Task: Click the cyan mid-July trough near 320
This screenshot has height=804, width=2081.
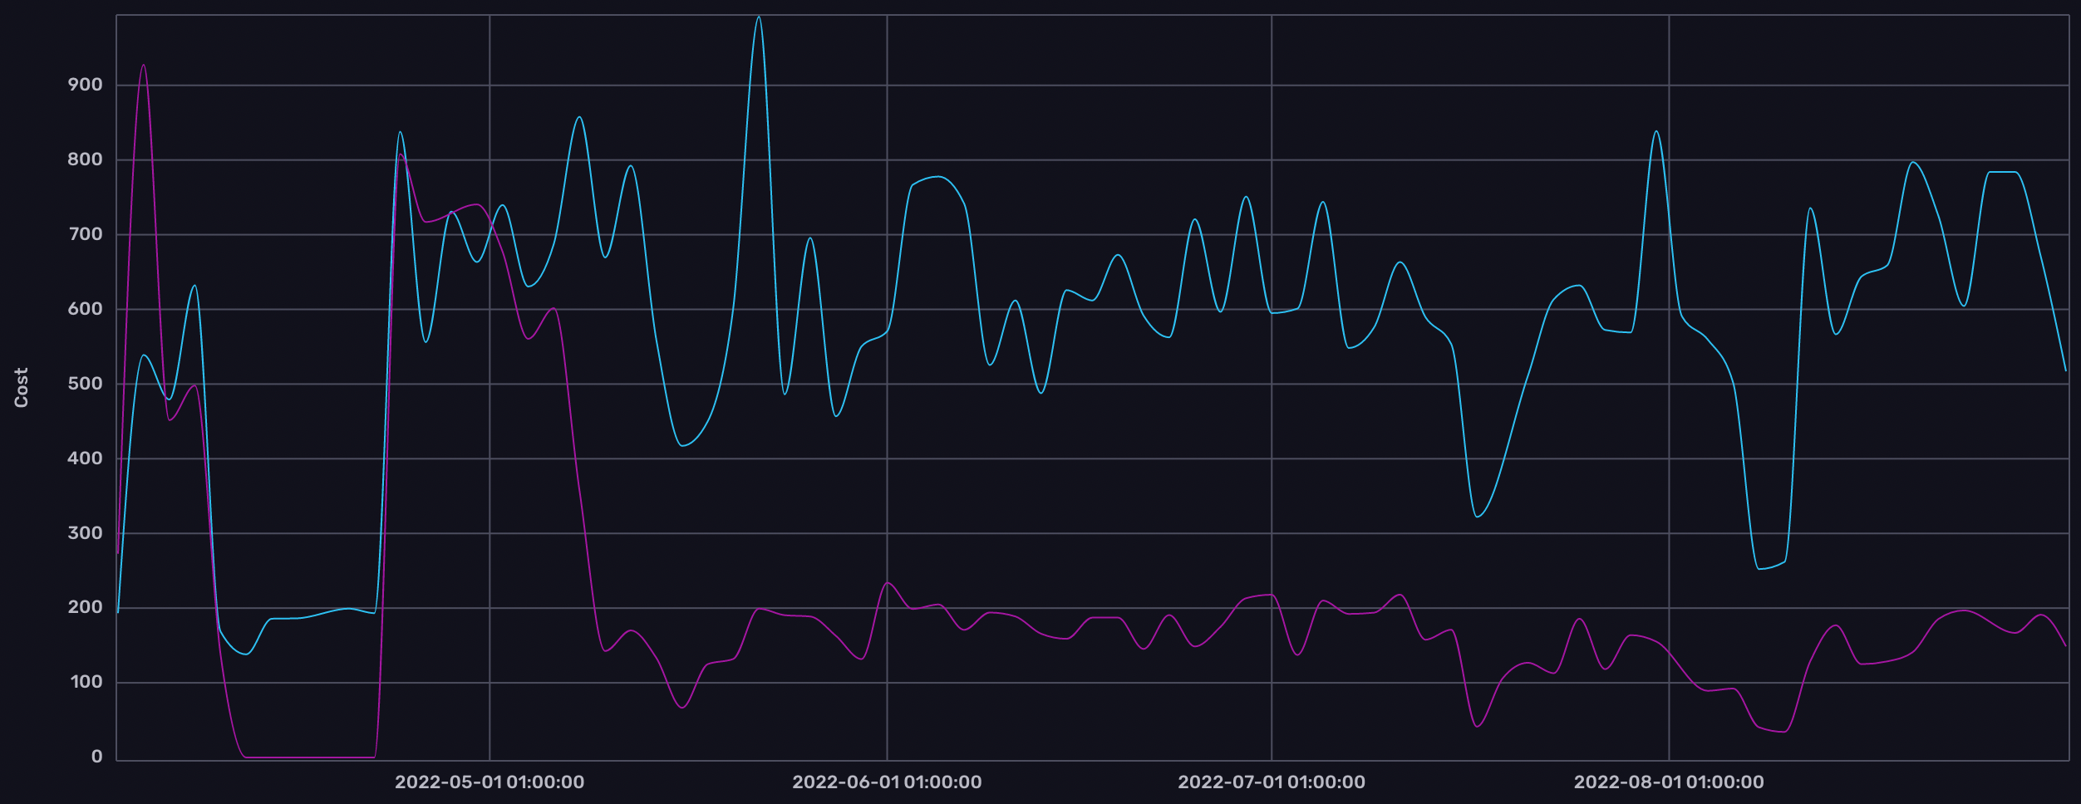Action: (x=1477, y=517)
